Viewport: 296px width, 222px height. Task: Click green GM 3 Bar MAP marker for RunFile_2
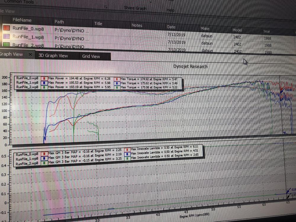44,163
